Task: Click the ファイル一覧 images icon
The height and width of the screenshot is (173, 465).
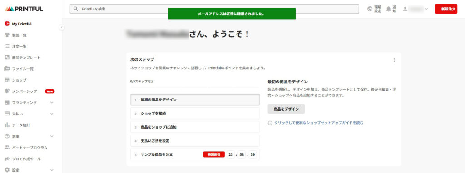Action: (7, 69)
